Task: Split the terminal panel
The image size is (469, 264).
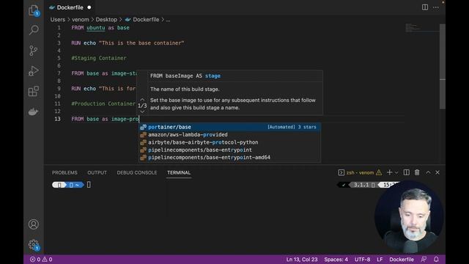Action: pos(406,172)
